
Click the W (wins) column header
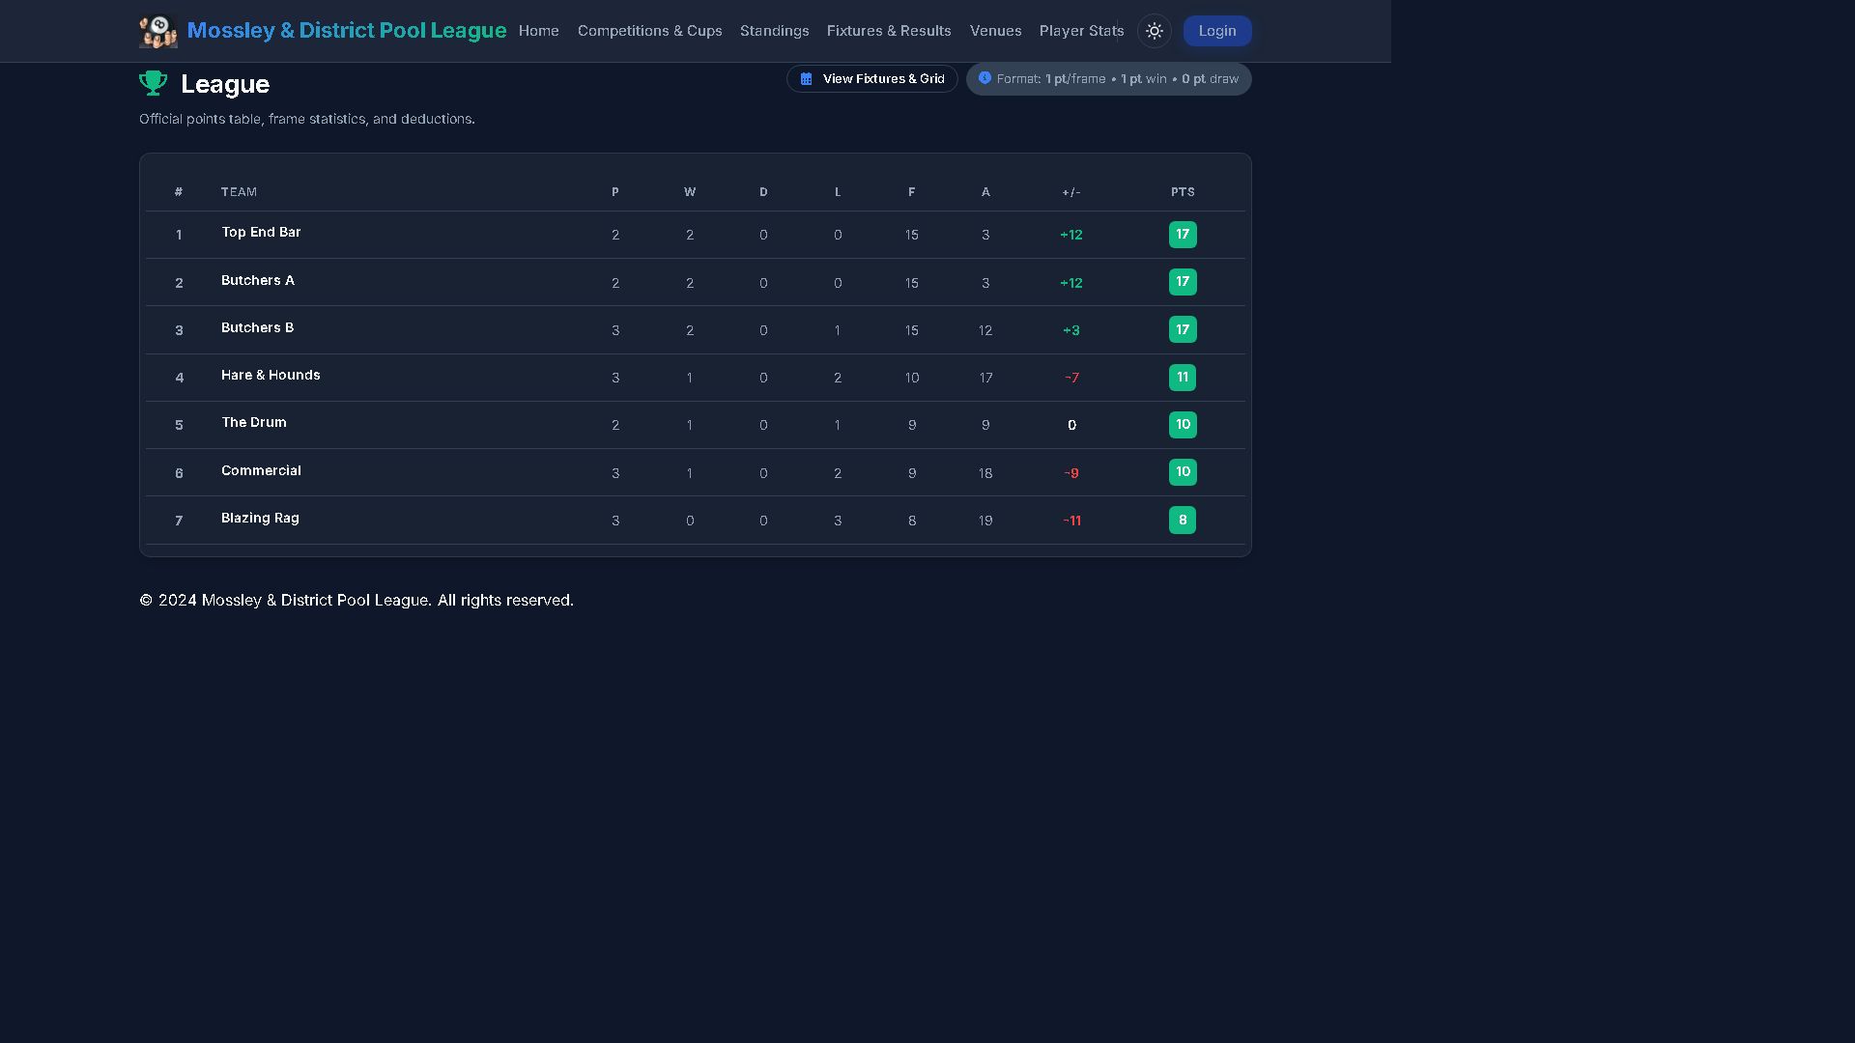click(x=690, y=192)
